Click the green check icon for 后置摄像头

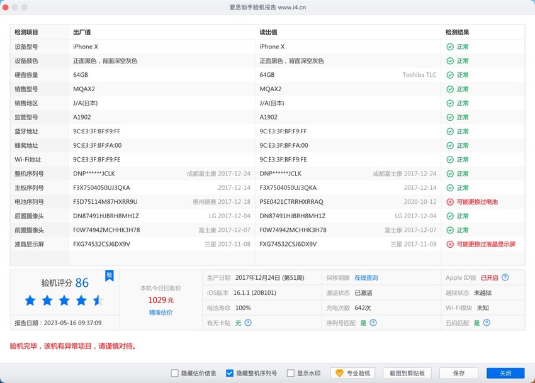click(450, 216)
